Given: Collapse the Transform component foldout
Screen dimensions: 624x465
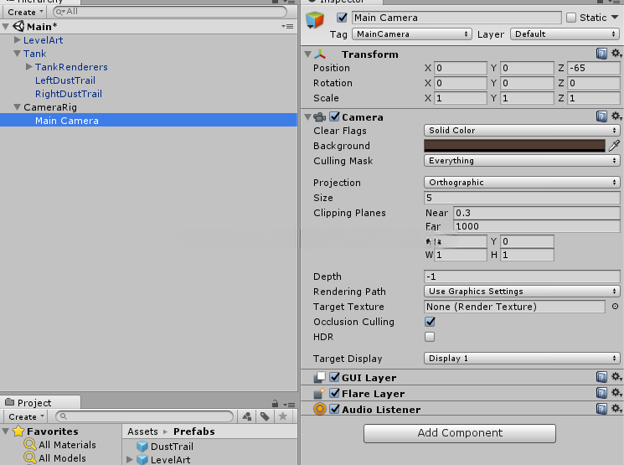Looking at the screenshot, I should 307,54.
